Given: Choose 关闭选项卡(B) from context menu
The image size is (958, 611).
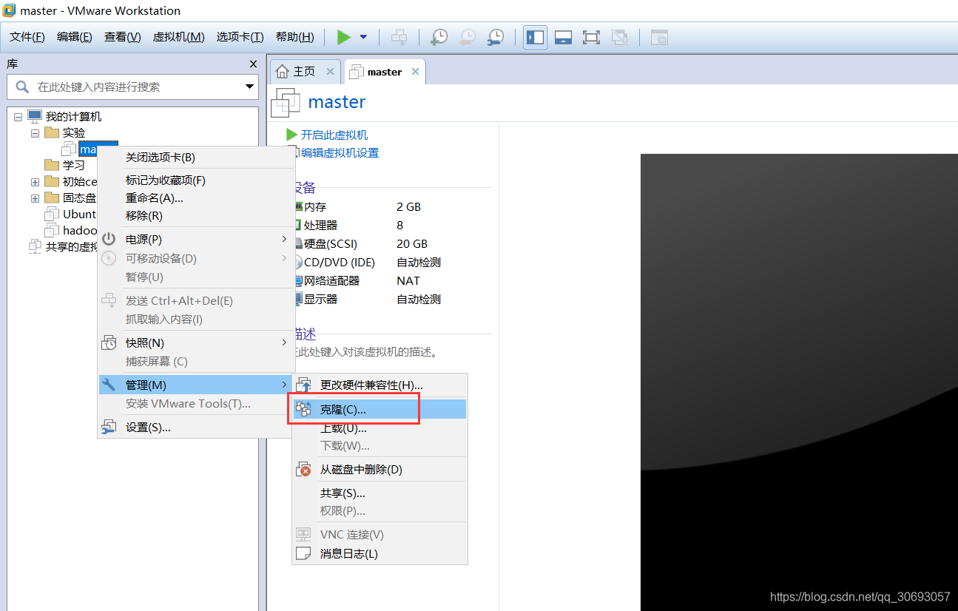Looking at the screenshot, I should (196, 158).
